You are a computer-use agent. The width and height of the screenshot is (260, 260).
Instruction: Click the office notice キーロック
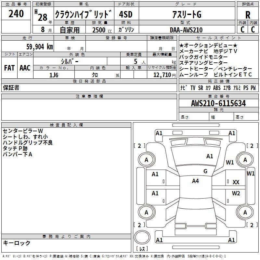pyautogui.click(x=17, y=243)
